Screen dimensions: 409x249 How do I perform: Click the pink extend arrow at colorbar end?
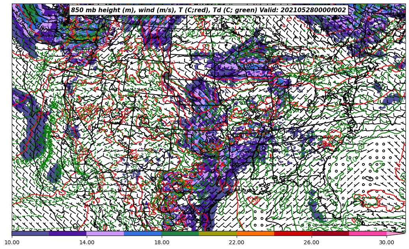point(394,233)
